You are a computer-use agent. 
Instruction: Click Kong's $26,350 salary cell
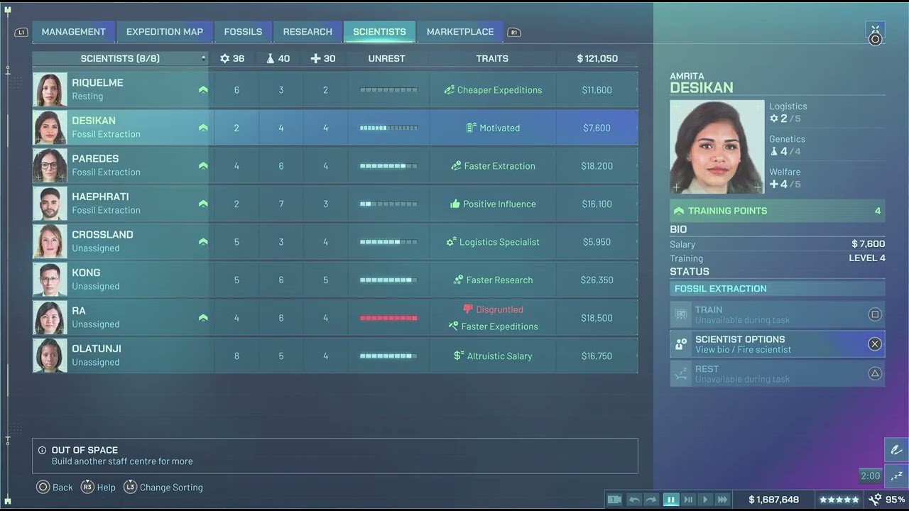(x=597, y=280)
